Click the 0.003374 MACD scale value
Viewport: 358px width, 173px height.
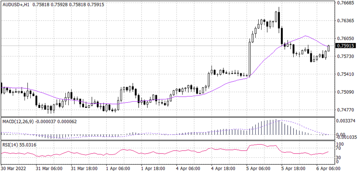tap(346, 121)
